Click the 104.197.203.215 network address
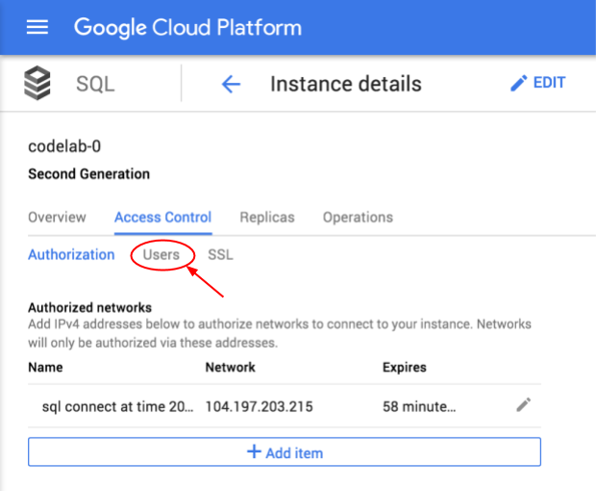Image resolution: width=596 pixels, height=491 pixels. 260,406
